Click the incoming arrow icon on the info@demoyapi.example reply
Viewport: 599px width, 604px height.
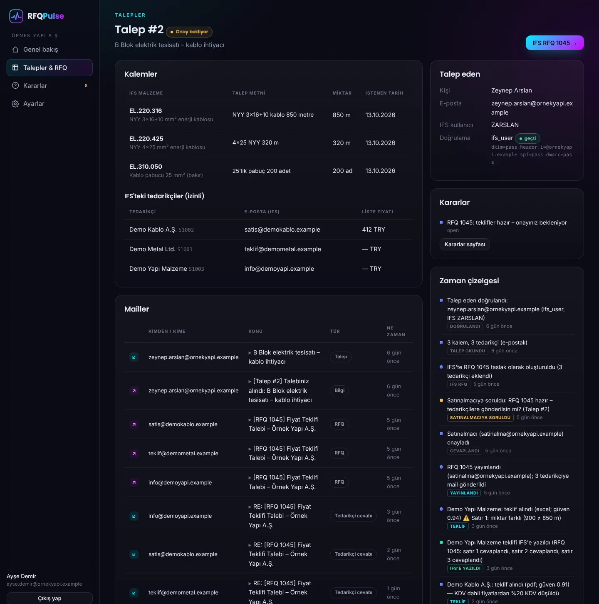click(134, 516)
